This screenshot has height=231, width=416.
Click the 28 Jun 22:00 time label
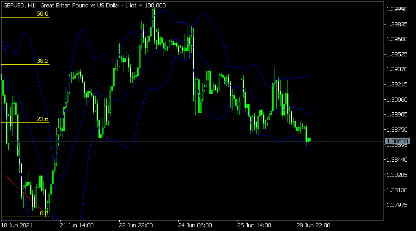pos(313,225)
